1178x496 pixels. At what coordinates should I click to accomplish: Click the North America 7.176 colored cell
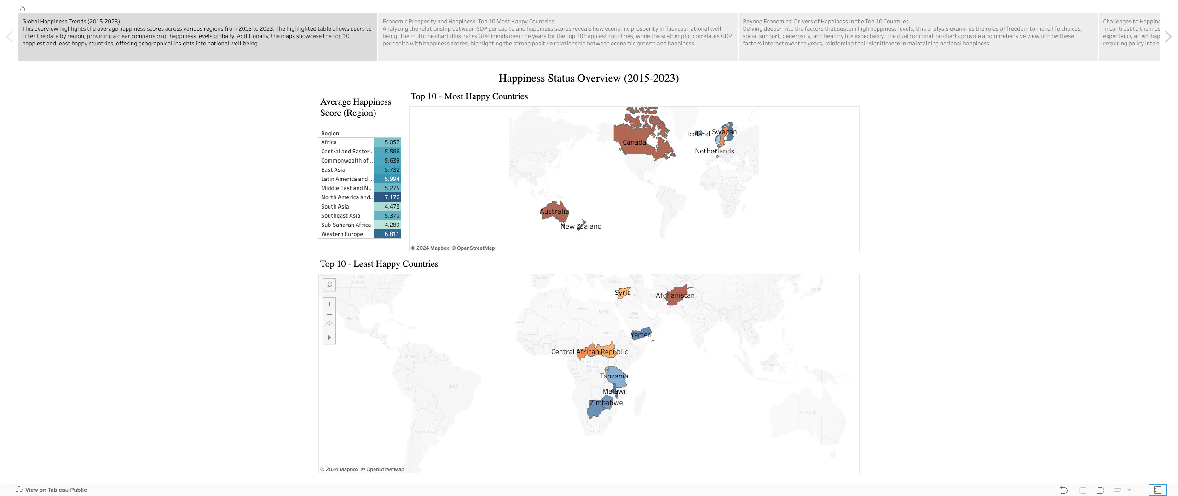point(387,197)
